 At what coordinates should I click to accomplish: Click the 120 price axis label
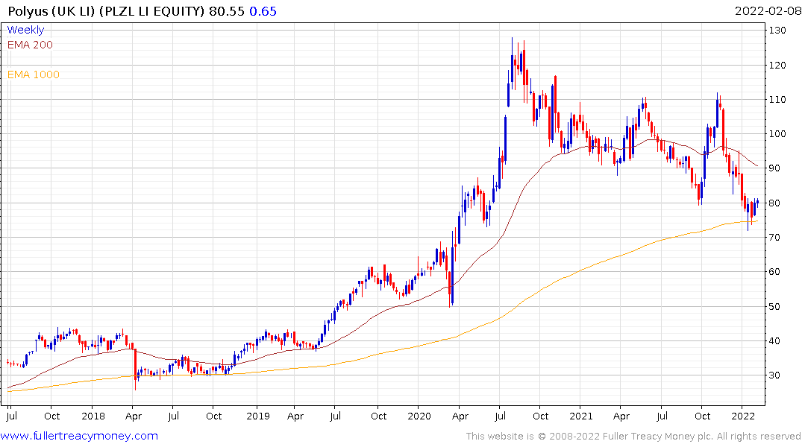pos(777,66)
